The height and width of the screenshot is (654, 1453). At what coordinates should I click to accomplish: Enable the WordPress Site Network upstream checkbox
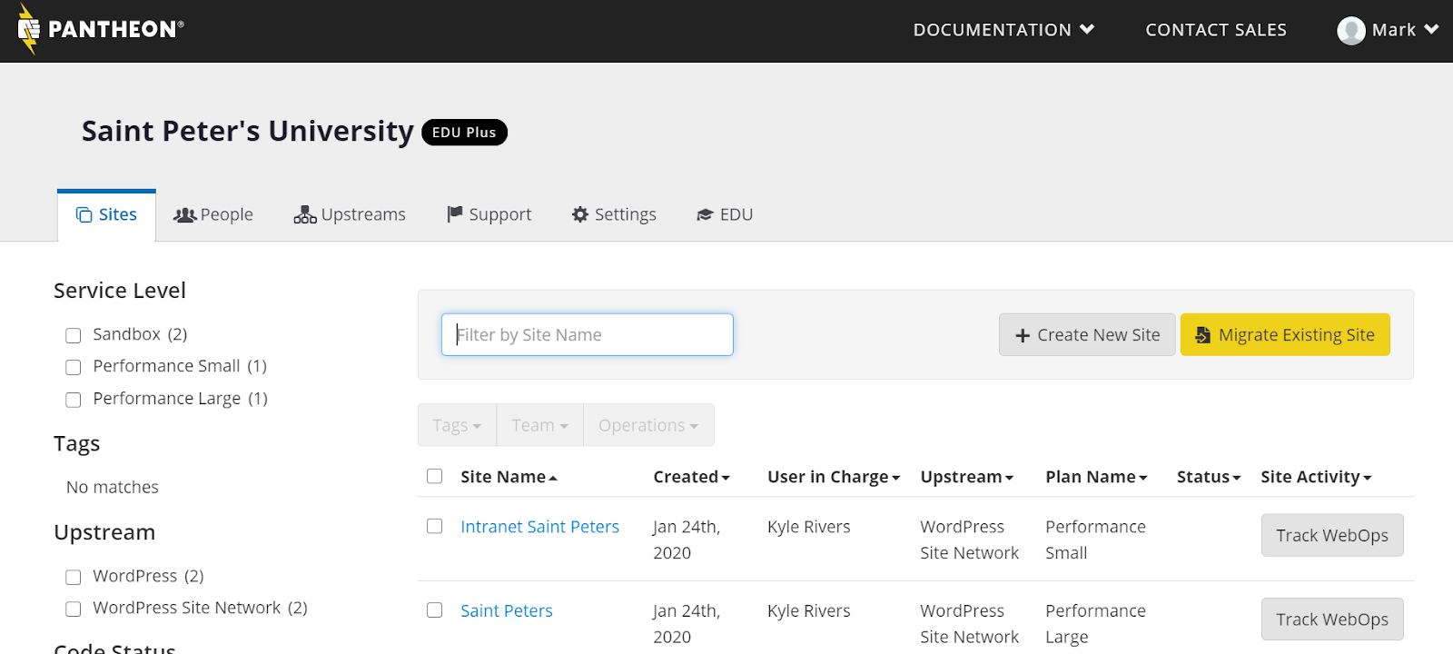pyautogui.click(x=74, y=609)
